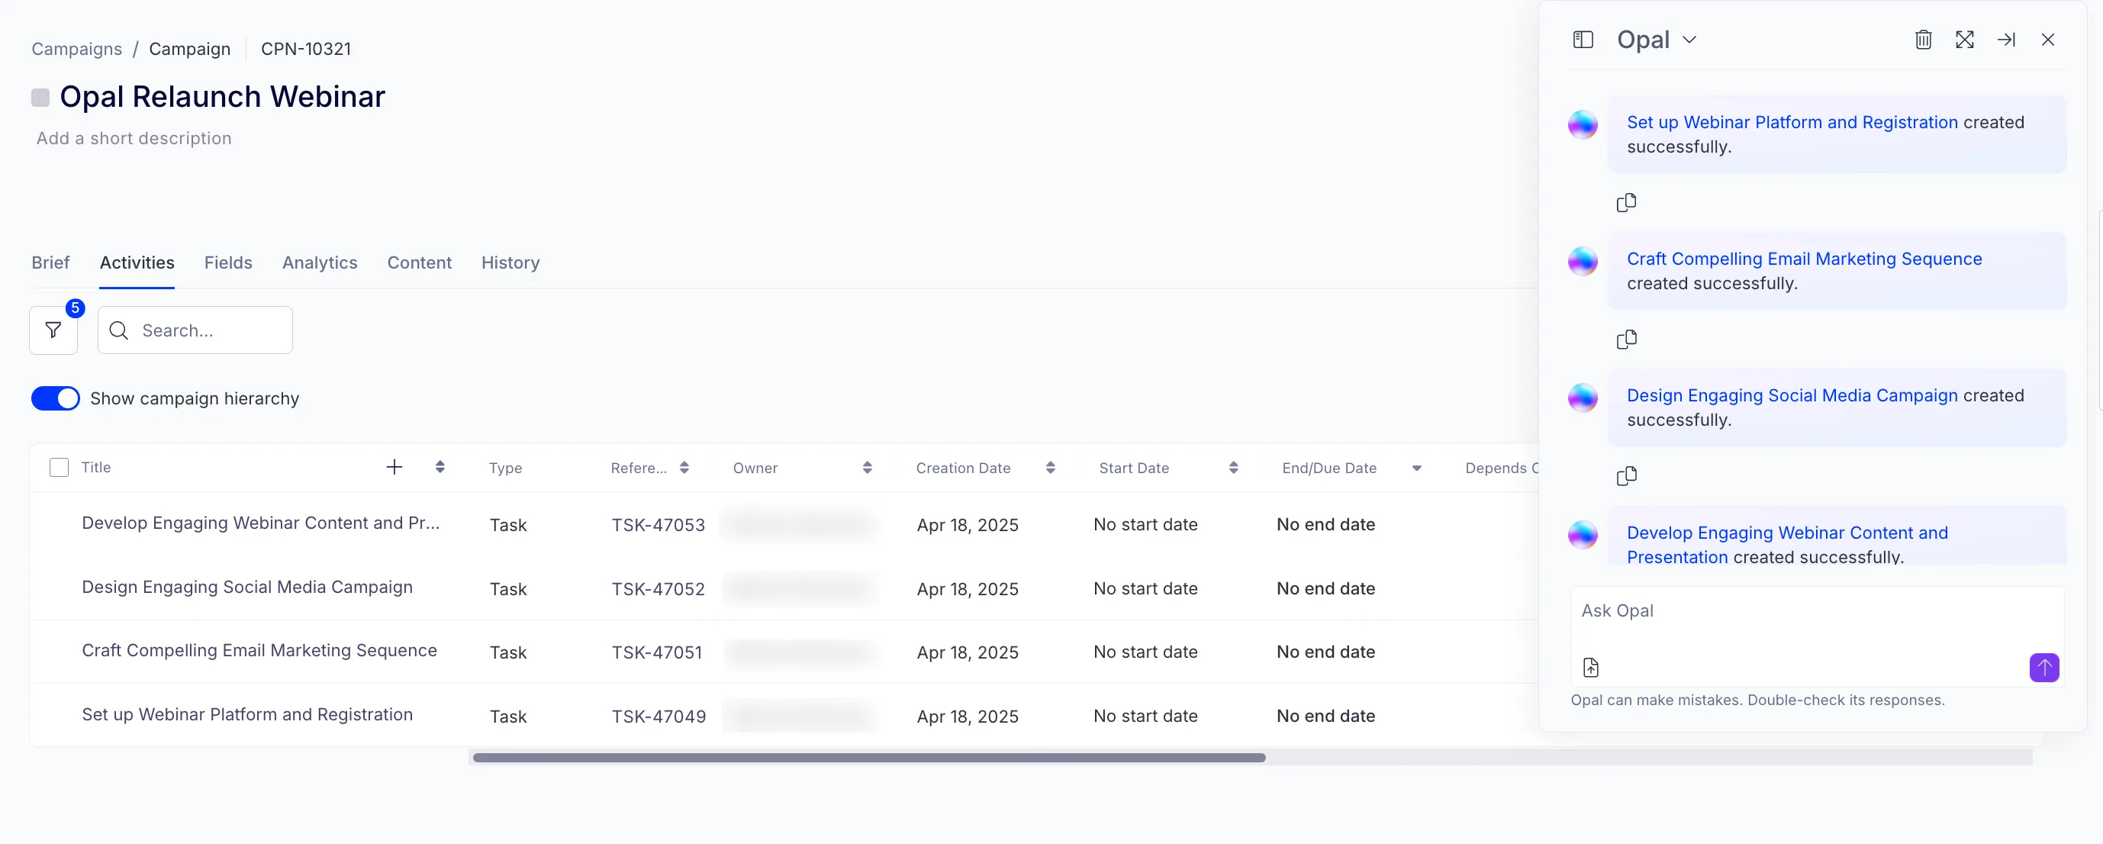This screenshot has width=2103, height=844.
Task: Sort by Owner column arrows
Action: click(x=867, y=468)
